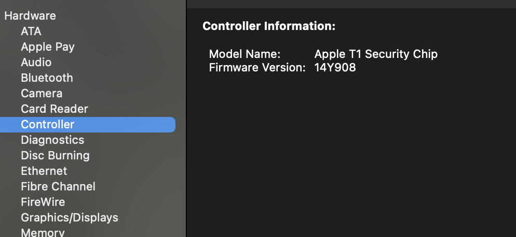Show Bluetooth hardware information
This screenshot has height=237, width=516.
pyautogui.click(x=47, y=78)
